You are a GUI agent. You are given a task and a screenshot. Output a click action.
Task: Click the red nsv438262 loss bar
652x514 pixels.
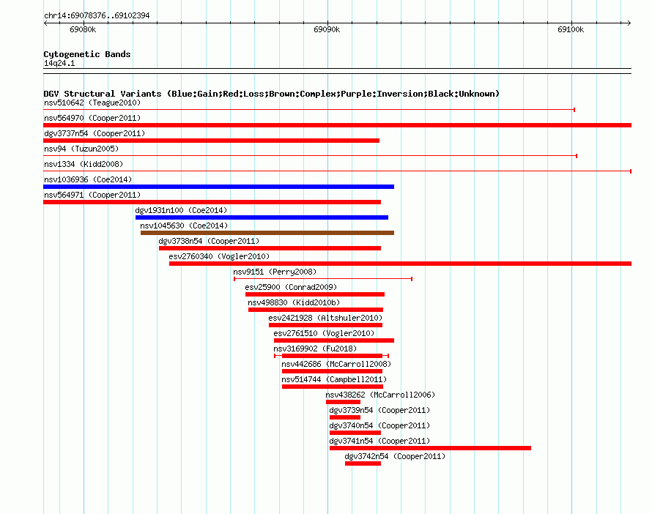(x=343, y=402)
